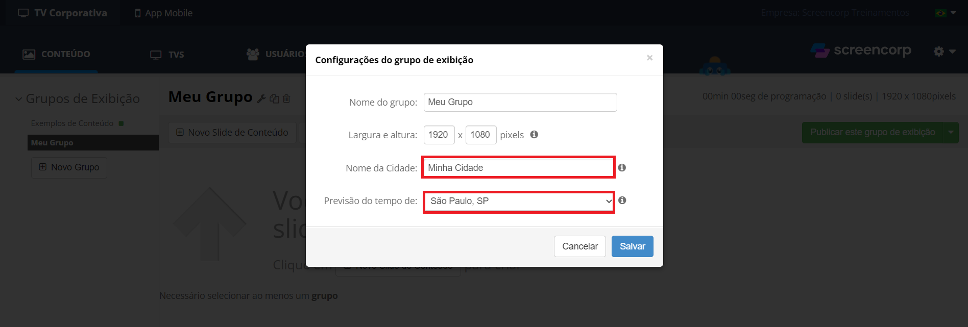Open the Previsão do tempo city dropdown

point(519,201)
